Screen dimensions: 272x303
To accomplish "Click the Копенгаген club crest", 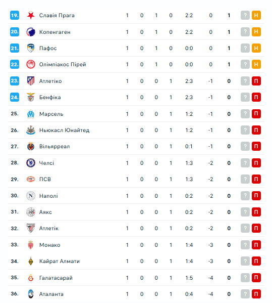I will point(31,32).
